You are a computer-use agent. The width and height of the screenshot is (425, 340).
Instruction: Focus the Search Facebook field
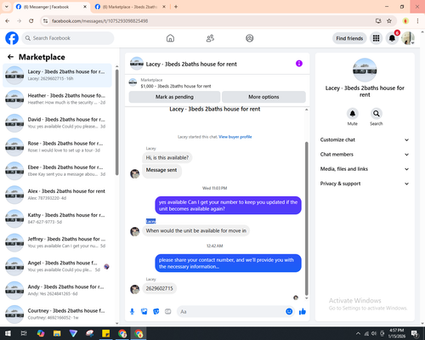pos(68,38)
